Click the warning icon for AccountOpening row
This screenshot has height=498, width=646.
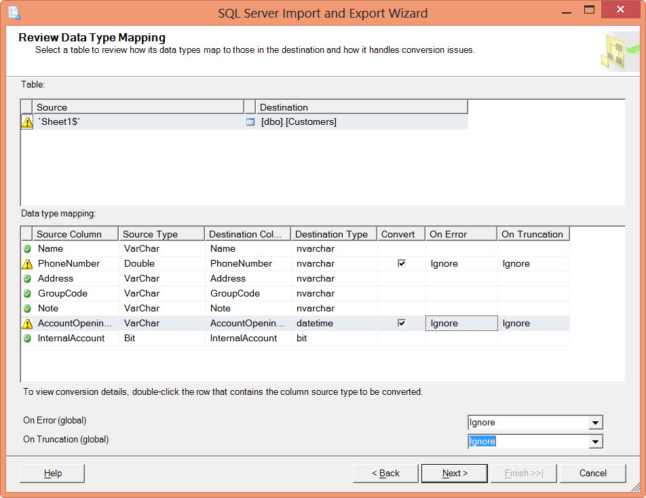[27, 324]
